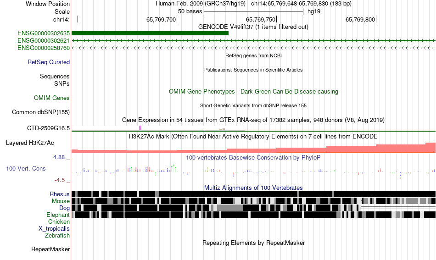Open the OMIM Genes track label

click(52, 98)
